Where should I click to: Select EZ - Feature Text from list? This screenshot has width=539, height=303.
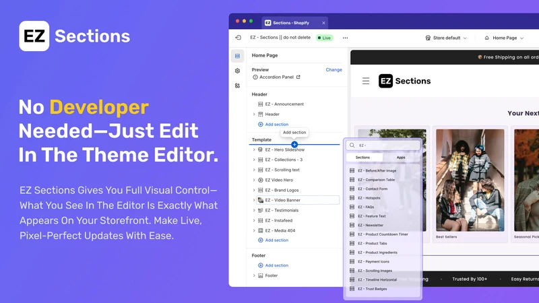372,216
